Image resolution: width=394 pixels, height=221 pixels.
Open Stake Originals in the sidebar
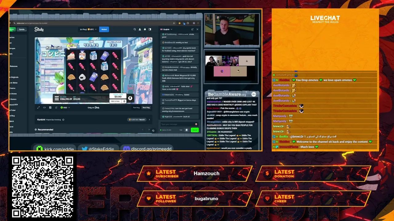(14, 77)
